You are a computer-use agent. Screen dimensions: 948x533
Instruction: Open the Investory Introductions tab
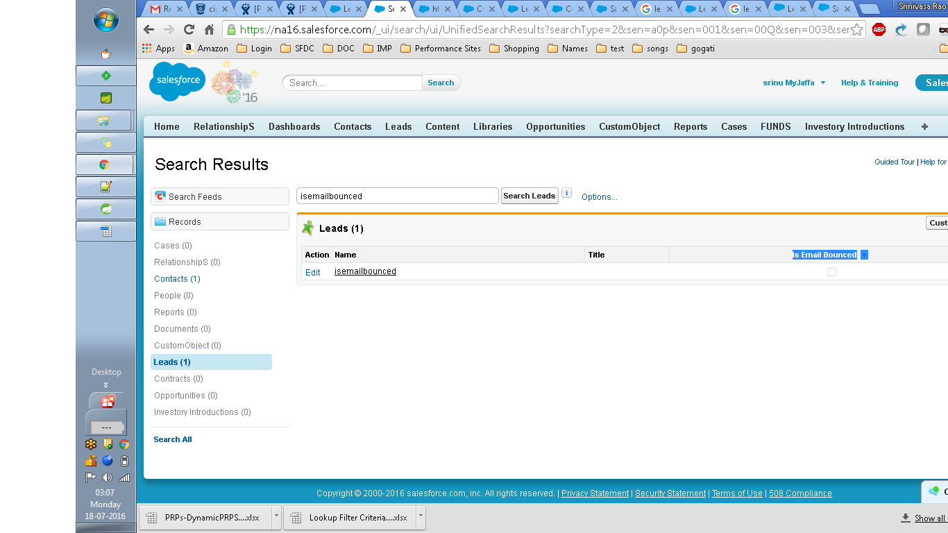[x=854, y=126]
